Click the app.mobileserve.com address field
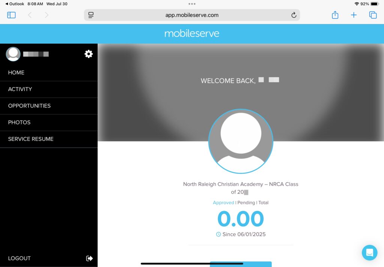The width and height of the screenshot is (384, 267). [192, 15]
